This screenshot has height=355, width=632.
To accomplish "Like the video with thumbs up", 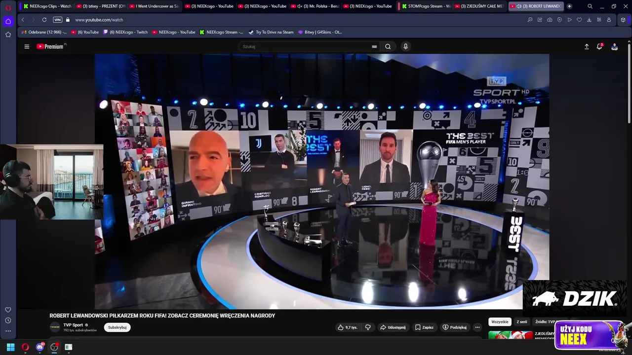I will point(348,327).
